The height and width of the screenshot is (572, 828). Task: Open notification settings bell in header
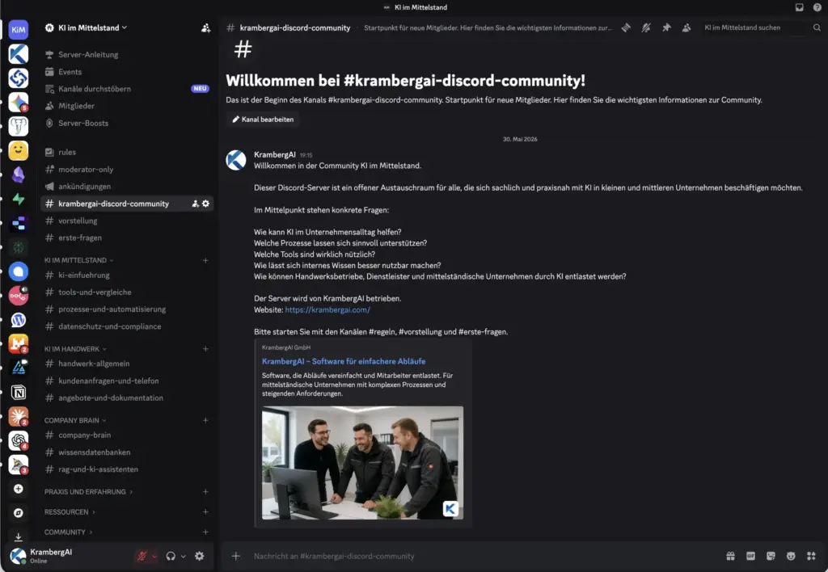click(x=646, y=28)
